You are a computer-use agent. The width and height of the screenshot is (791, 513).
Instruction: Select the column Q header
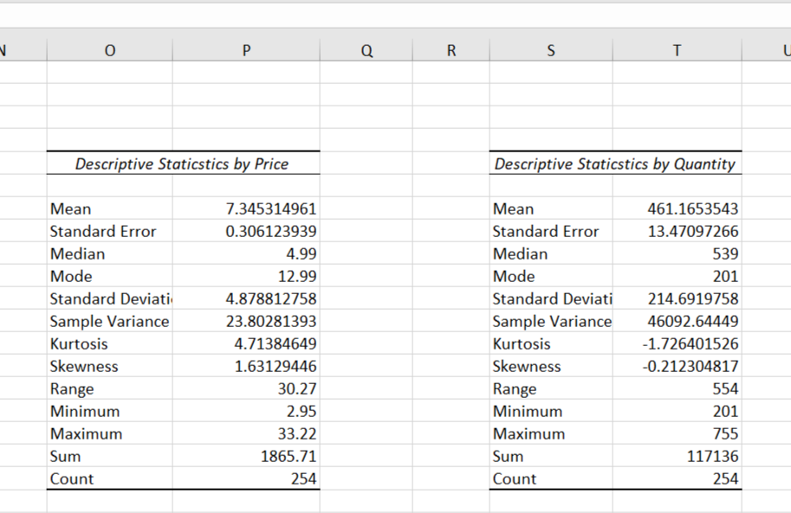(x=366, y=50)
